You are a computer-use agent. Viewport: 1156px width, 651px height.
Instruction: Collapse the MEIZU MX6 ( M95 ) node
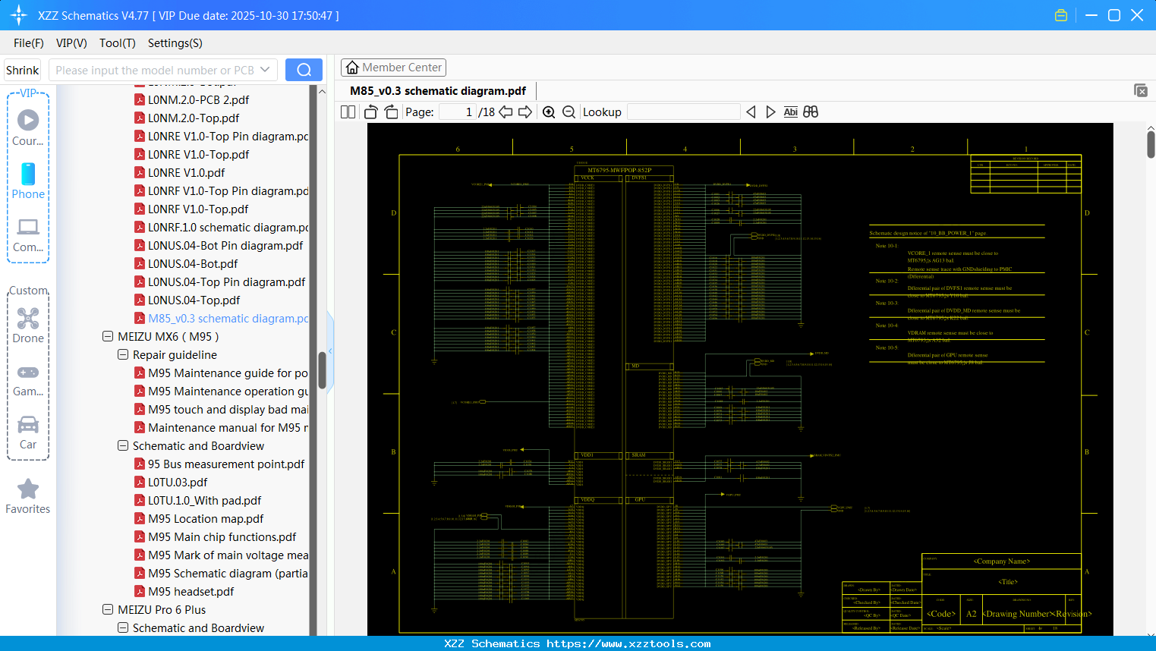pyautogui.click(x=107, y=336)
